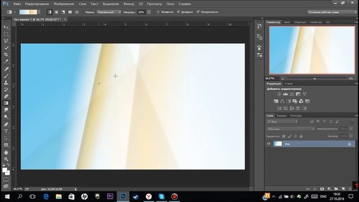Image resolution: width=359 pixels, height=202 pixels.
Task: Uncheck the Дизеринг checkbox
Action: tap(178, 12)
